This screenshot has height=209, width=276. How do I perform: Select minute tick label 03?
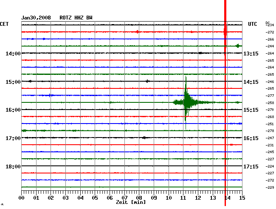(65, 198)
